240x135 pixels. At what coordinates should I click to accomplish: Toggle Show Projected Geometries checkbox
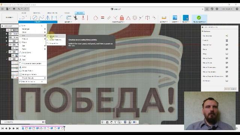(x=227, y=76)
